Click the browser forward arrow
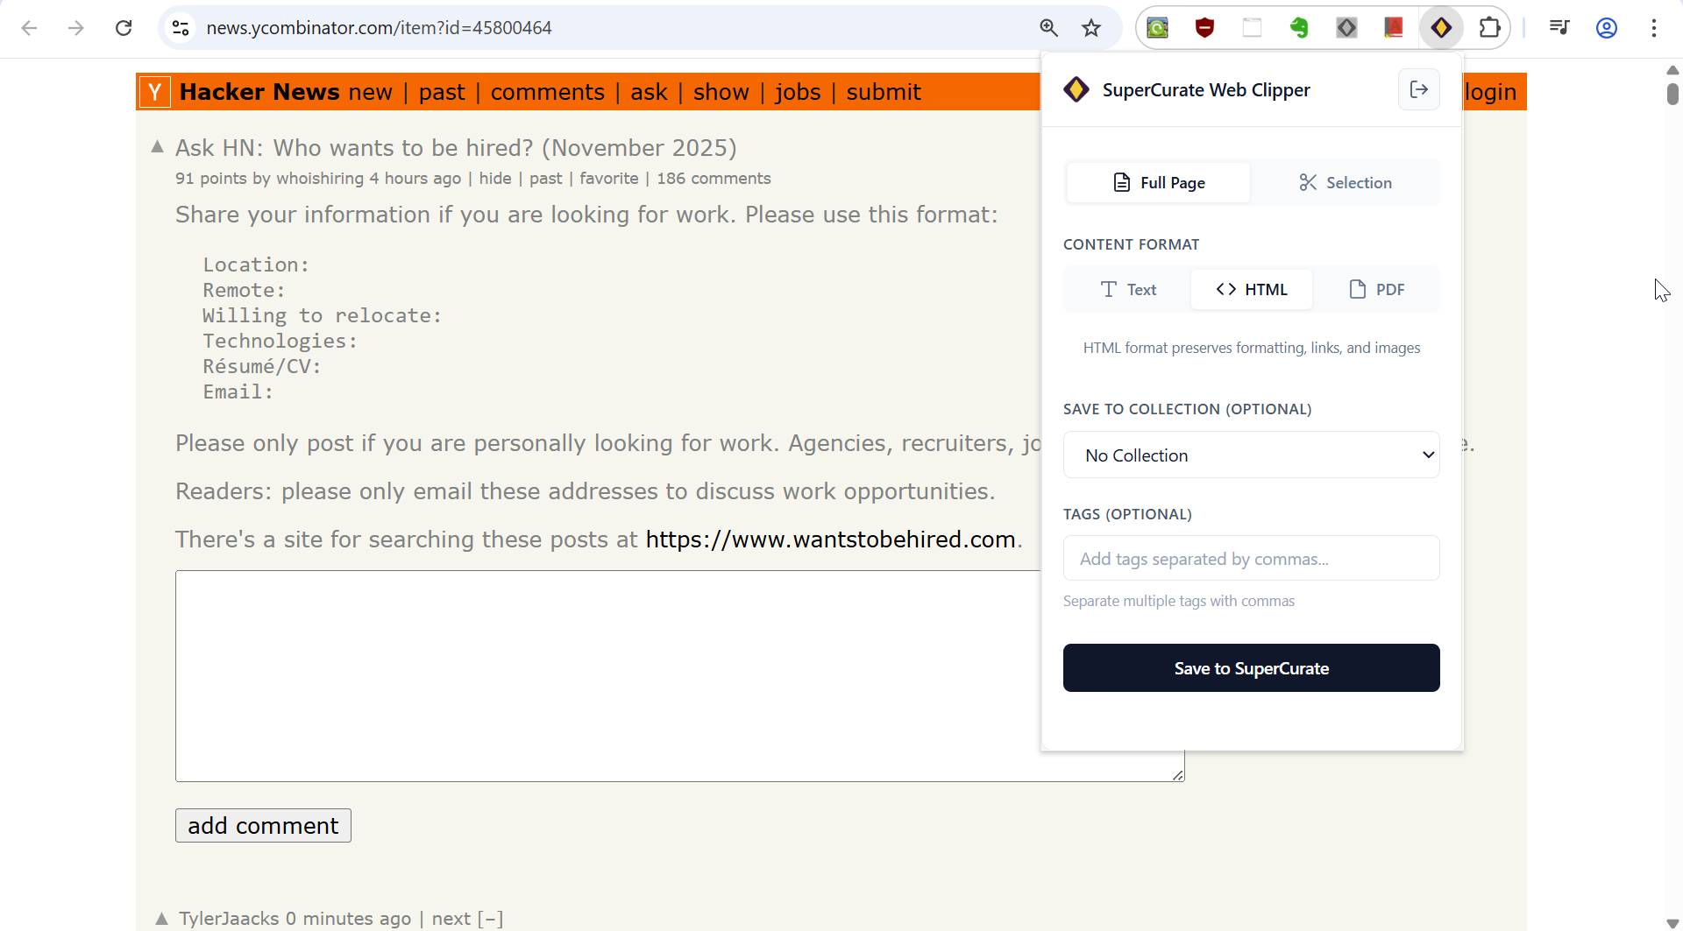Screen dimensions: 1683x931 pyautogui.click(x=76, y=28)
